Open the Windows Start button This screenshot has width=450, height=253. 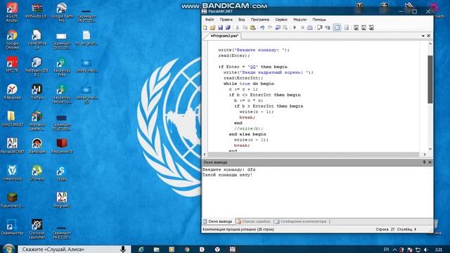8,249
